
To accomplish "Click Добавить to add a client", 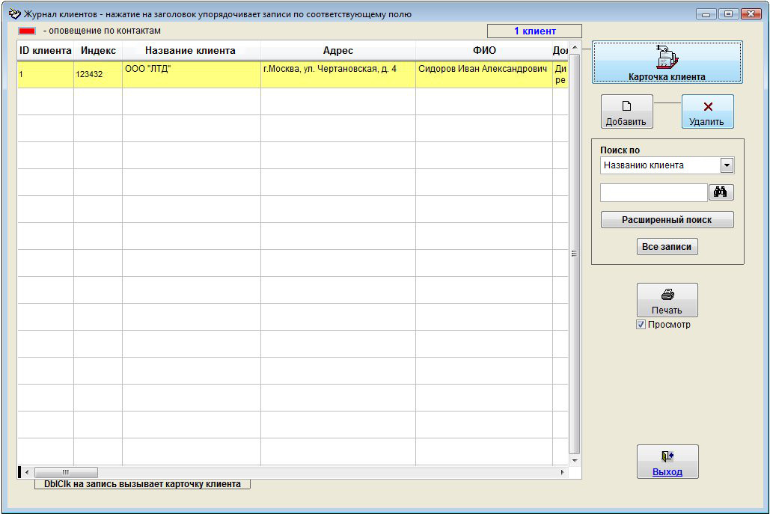I will 626,111.
